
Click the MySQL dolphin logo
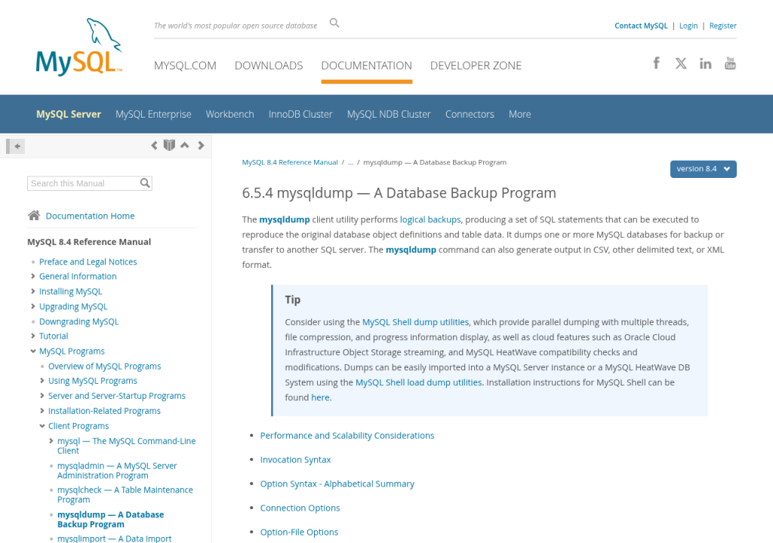[x=79, y=47]
